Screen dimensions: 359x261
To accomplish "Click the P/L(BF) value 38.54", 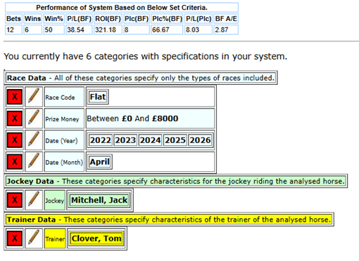I will click(79, 29).
